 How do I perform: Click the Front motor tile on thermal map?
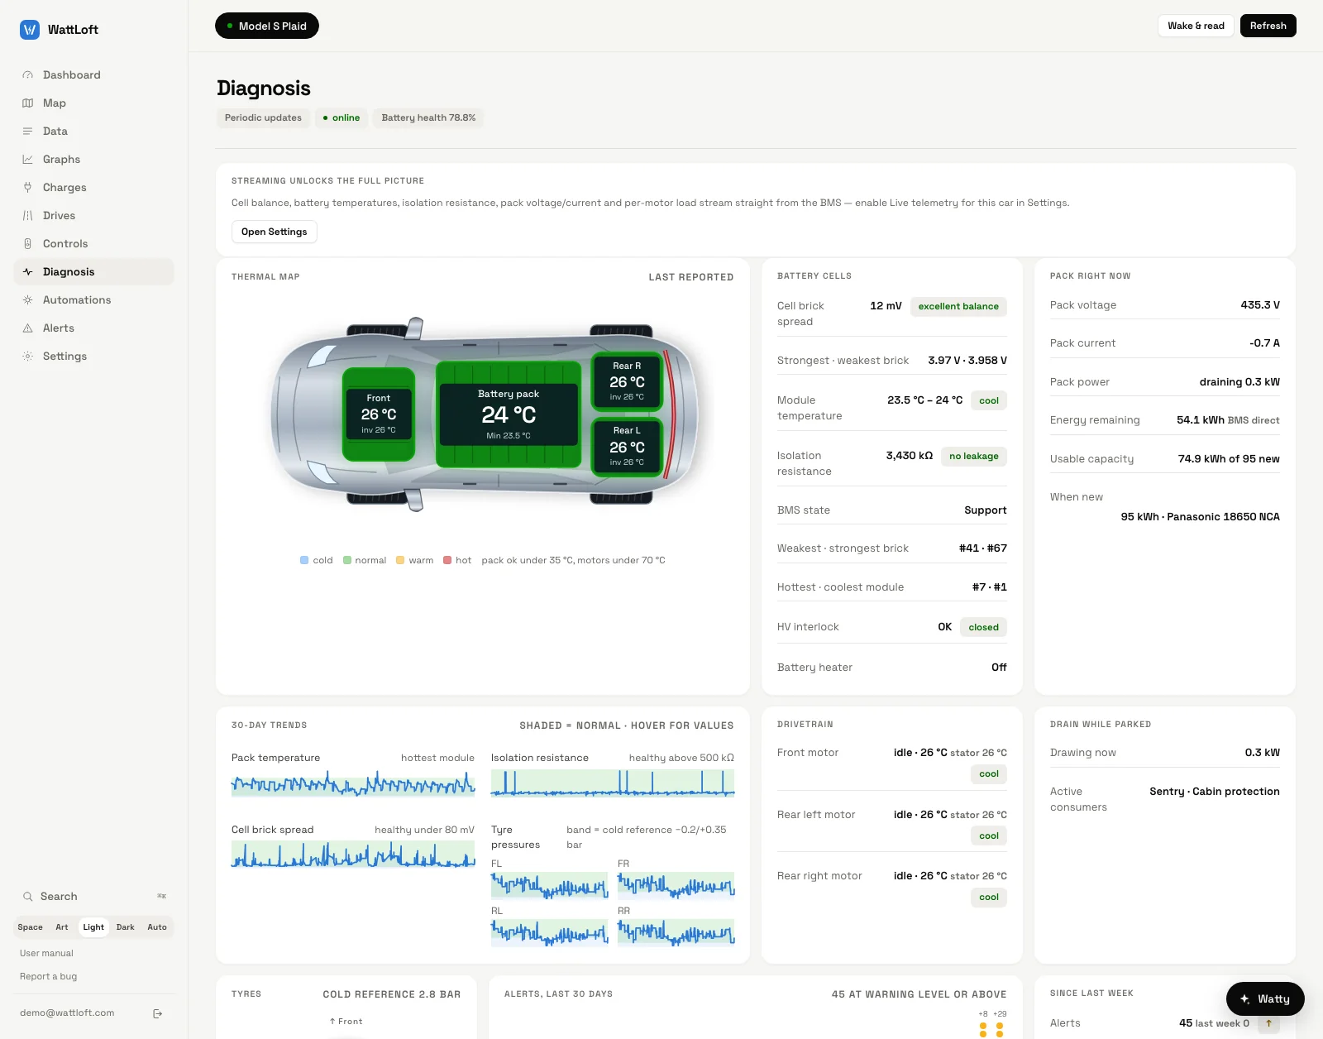pos(379,414)
